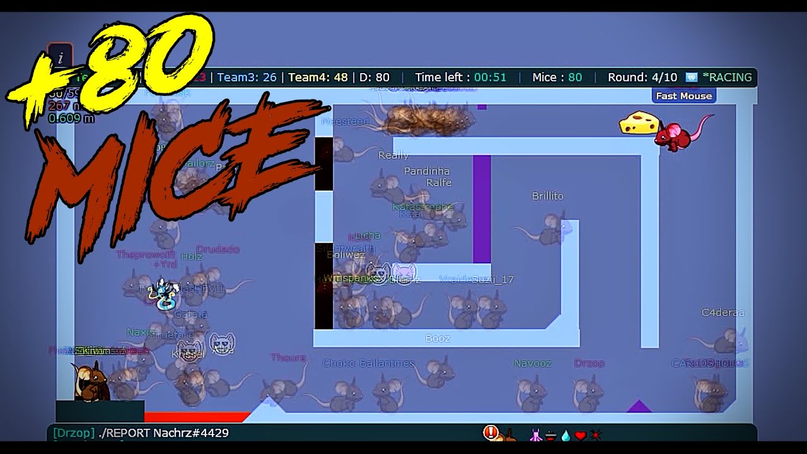Click the D: 80 counter
This screenshot has height=454, width=807.
click(374, 78)
